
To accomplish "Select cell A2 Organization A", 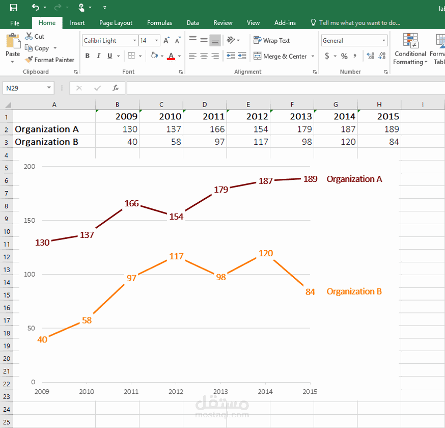I will pos(54,129).
